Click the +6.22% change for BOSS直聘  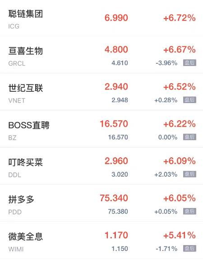point(180,124)
